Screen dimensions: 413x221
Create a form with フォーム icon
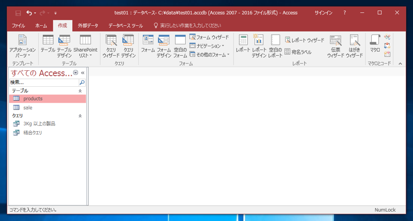(x=148, y=44)
